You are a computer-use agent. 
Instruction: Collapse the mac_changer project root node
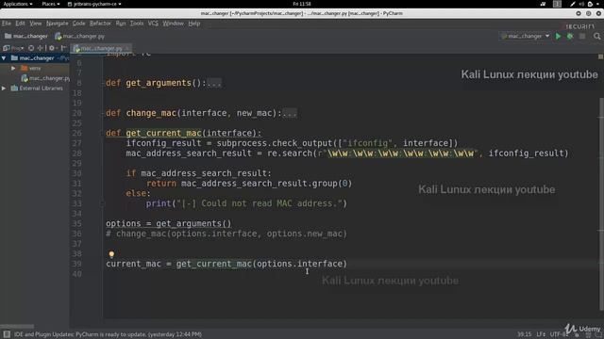4,58
